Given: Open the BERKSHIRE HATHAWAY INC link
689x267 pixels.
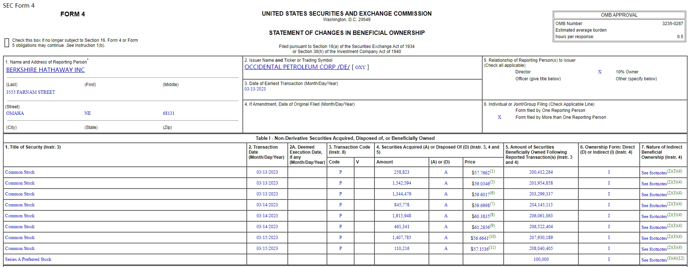Looking at the screenshot, I should (x=45, y=70).
